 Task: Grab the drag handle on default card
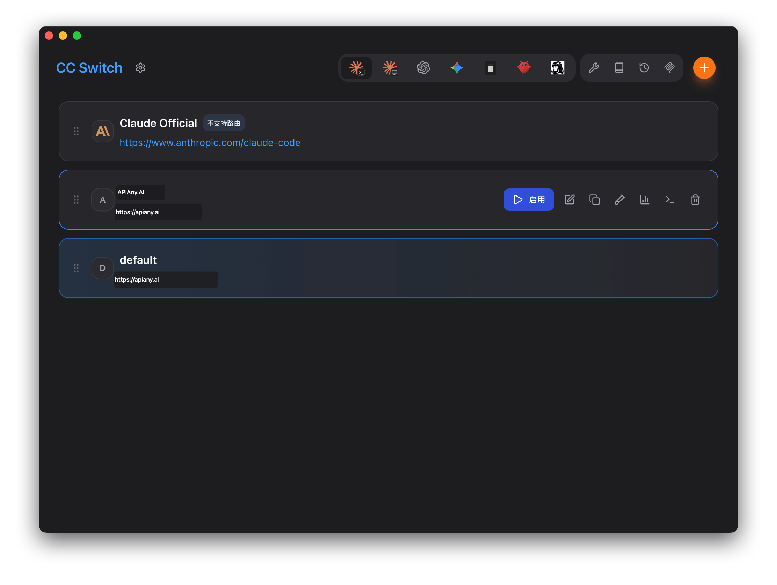tap(76, 268)
